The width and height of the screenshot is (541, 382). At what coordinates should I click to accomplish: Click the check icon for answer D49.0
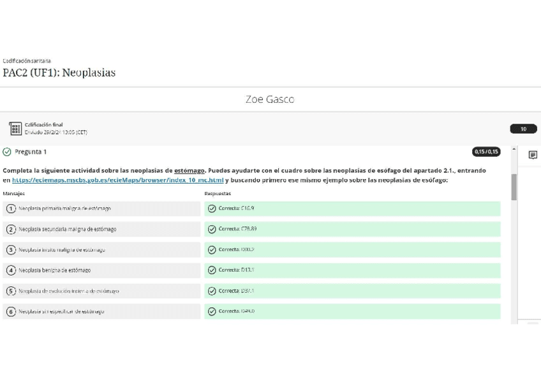tap(212, 312)
